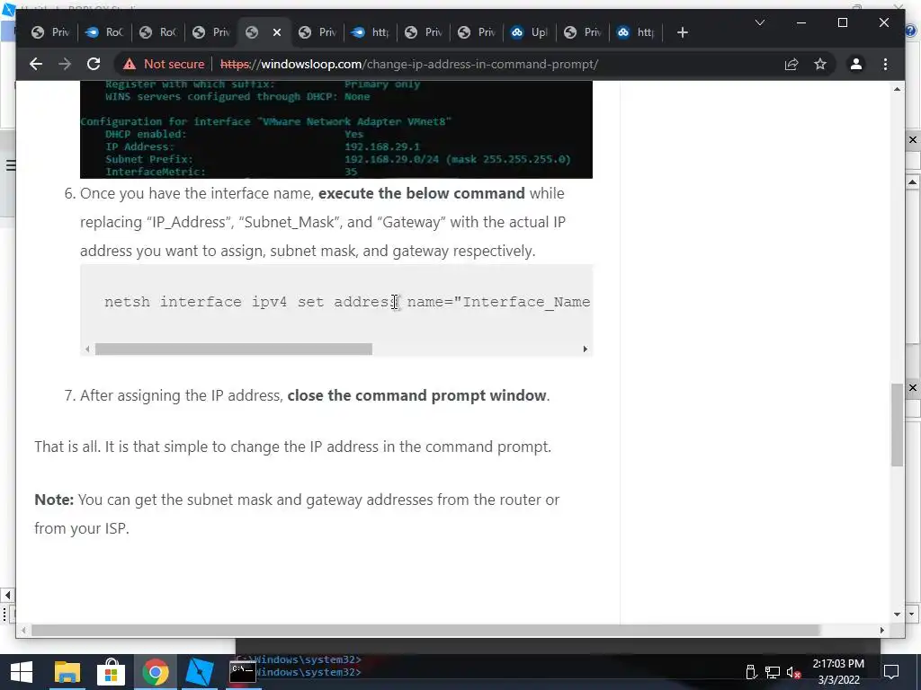Click the Chrome taskbar icon
Image resolution: width=921 pixels, height=690 pixels.
[x=155, y=672]
